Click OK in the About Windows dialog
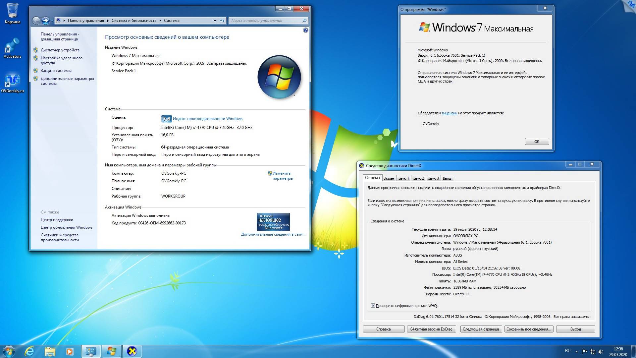 pos(537,142)
